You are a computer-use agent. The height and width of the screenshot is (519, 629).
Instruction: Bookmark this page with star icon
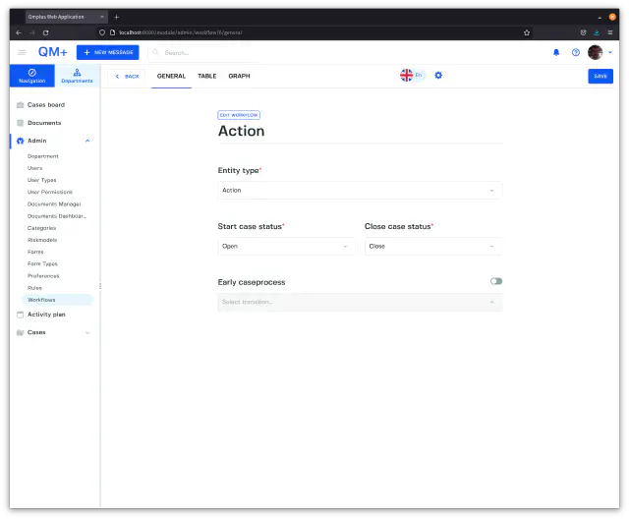(527, 32)
